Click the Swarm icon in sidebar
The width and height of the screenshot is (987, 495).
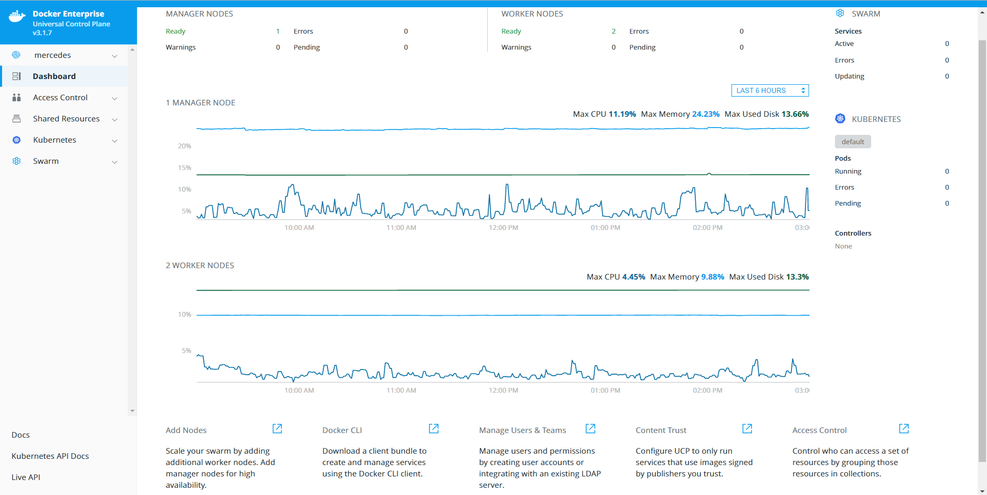click(17, 161)
